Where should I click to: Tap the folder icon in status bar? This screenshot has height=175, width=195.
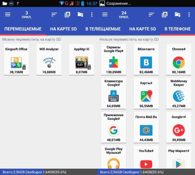pos(5,3)
